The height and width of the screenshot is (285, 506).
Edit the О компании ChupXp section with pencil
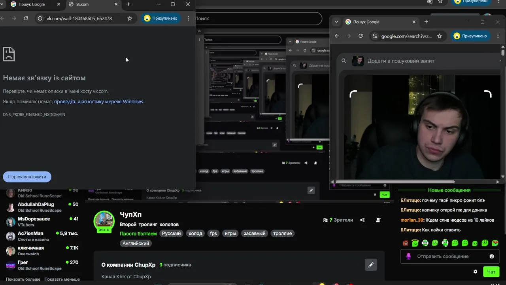tap(371, 265)
